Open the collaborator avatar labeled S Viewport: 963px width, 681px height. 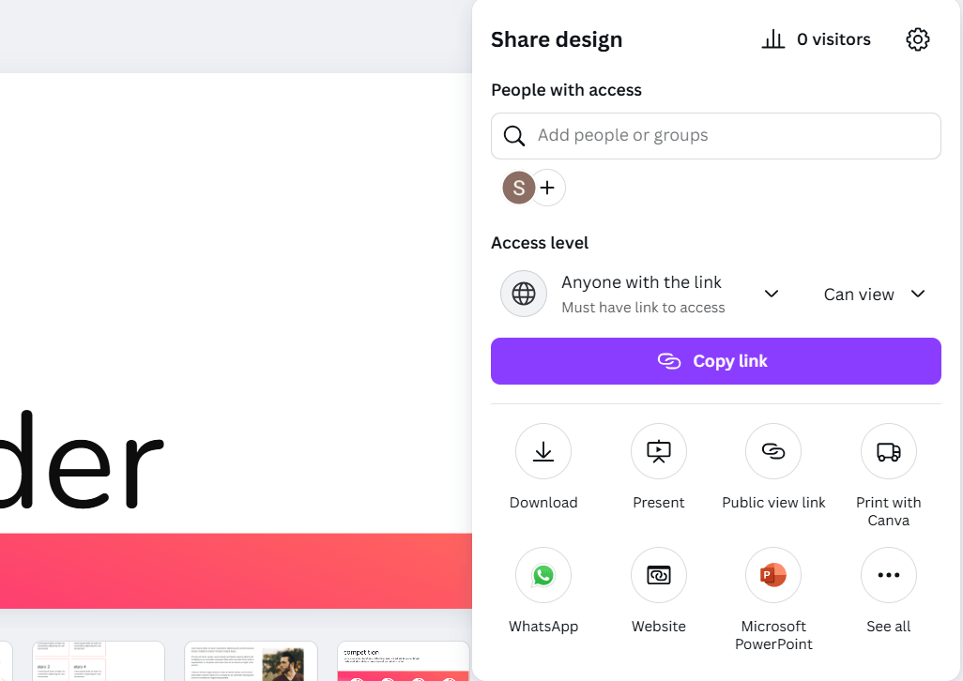518,188
